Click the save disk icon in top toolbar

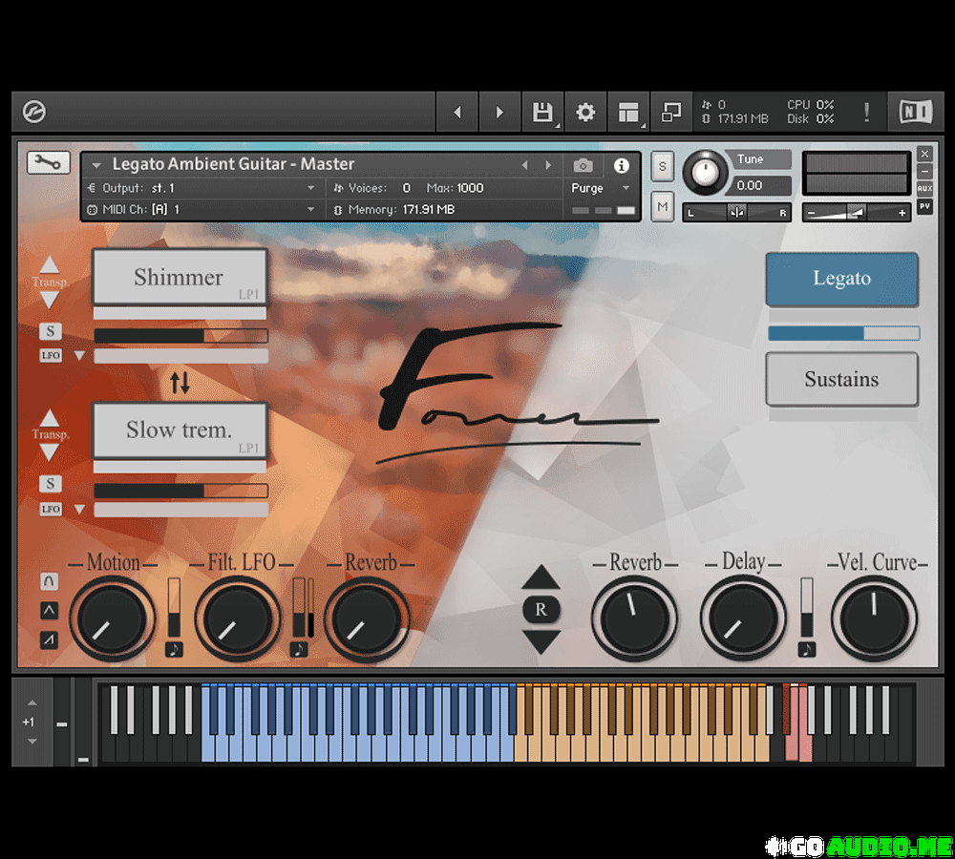[542, 113]
